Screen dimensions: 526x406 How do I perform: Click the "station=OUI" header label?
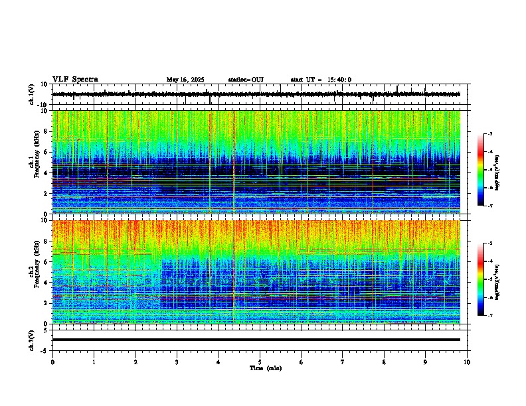(x=246, y=80)
